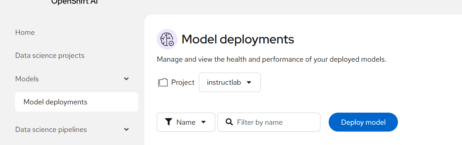Select Model deployments in the sidebar

[55, 102]
